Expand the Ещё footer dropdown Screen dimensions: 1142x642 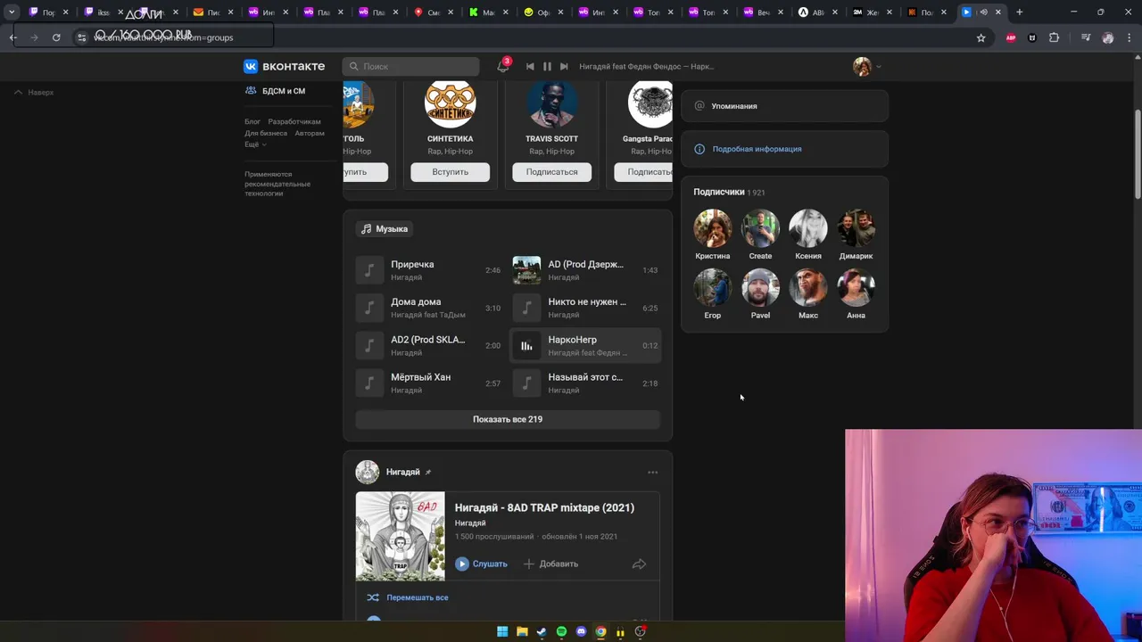tap(255, 144)
